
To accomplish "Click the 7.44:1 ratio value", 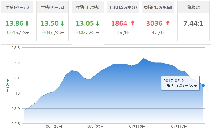I will click(x=193, y=23).
